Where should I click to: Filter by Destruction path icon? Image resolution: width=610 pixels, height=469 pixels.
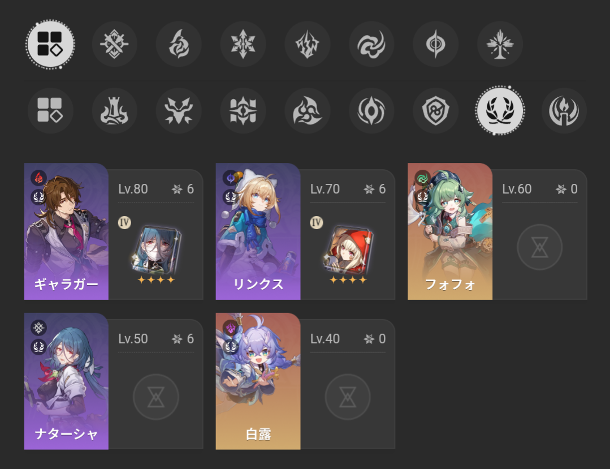tap(114, 110)
